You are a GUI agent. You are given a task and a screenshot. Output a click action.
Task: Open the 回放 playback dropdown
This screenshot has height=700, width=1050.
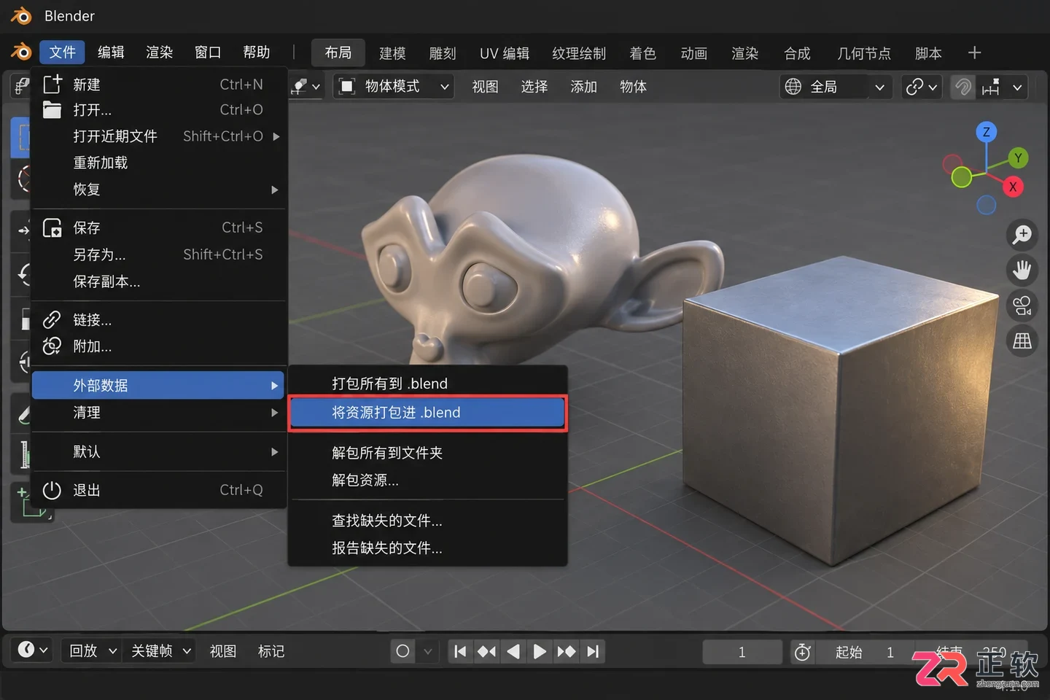pyautogui.click(x=93, y=651)
